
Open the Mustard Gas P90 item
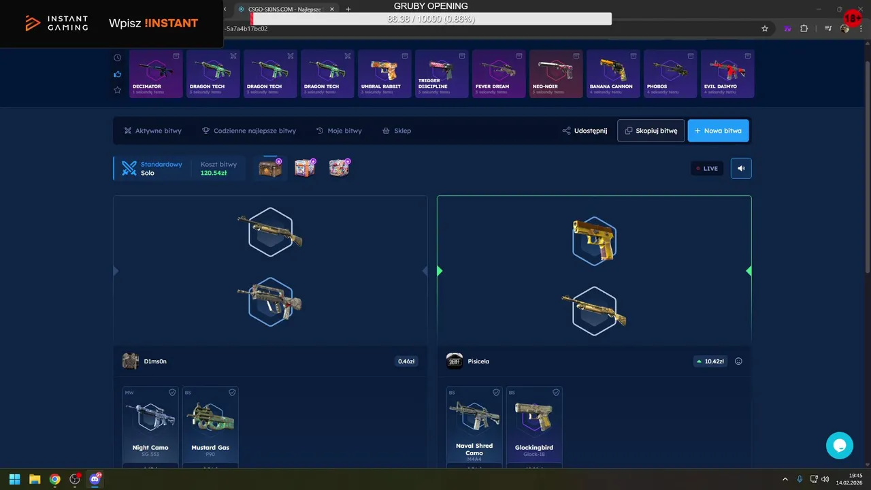(210, 427)
